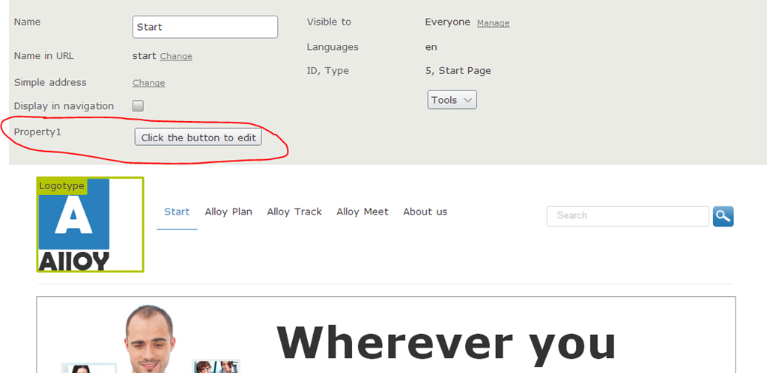
Task: Toggle the Display in navigation checkbox
Action: 138,106
